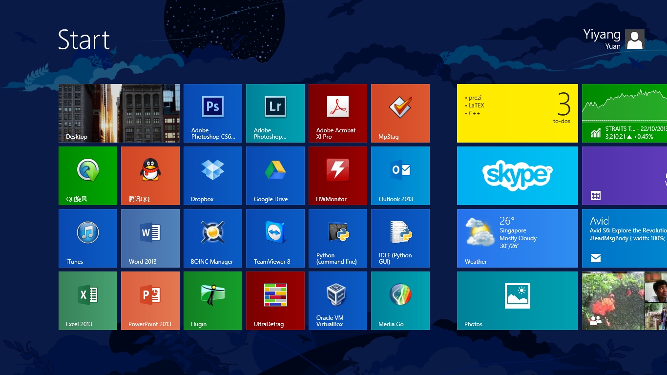The width and height of the screenshot is (667, 375).
Task: Open HWMonitor tile
Action: [x=338, y=176]
